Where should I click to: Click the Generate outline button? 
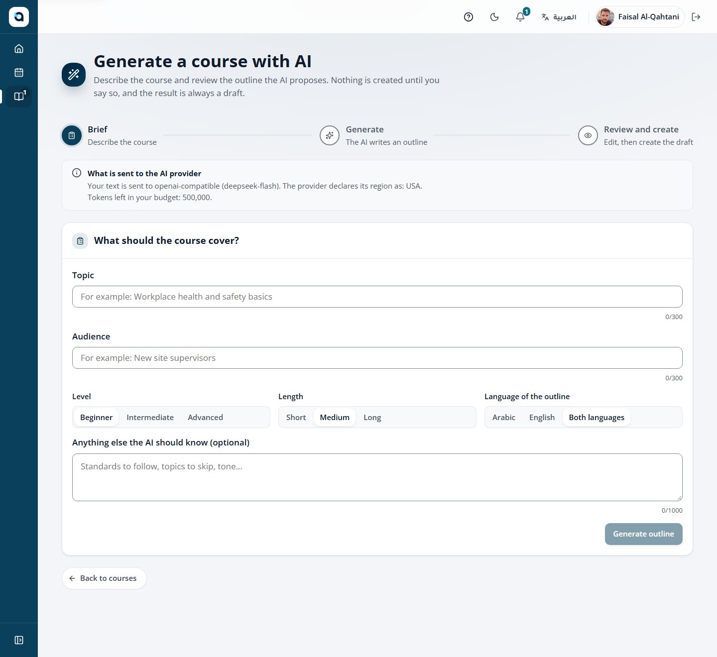(644, 534)
